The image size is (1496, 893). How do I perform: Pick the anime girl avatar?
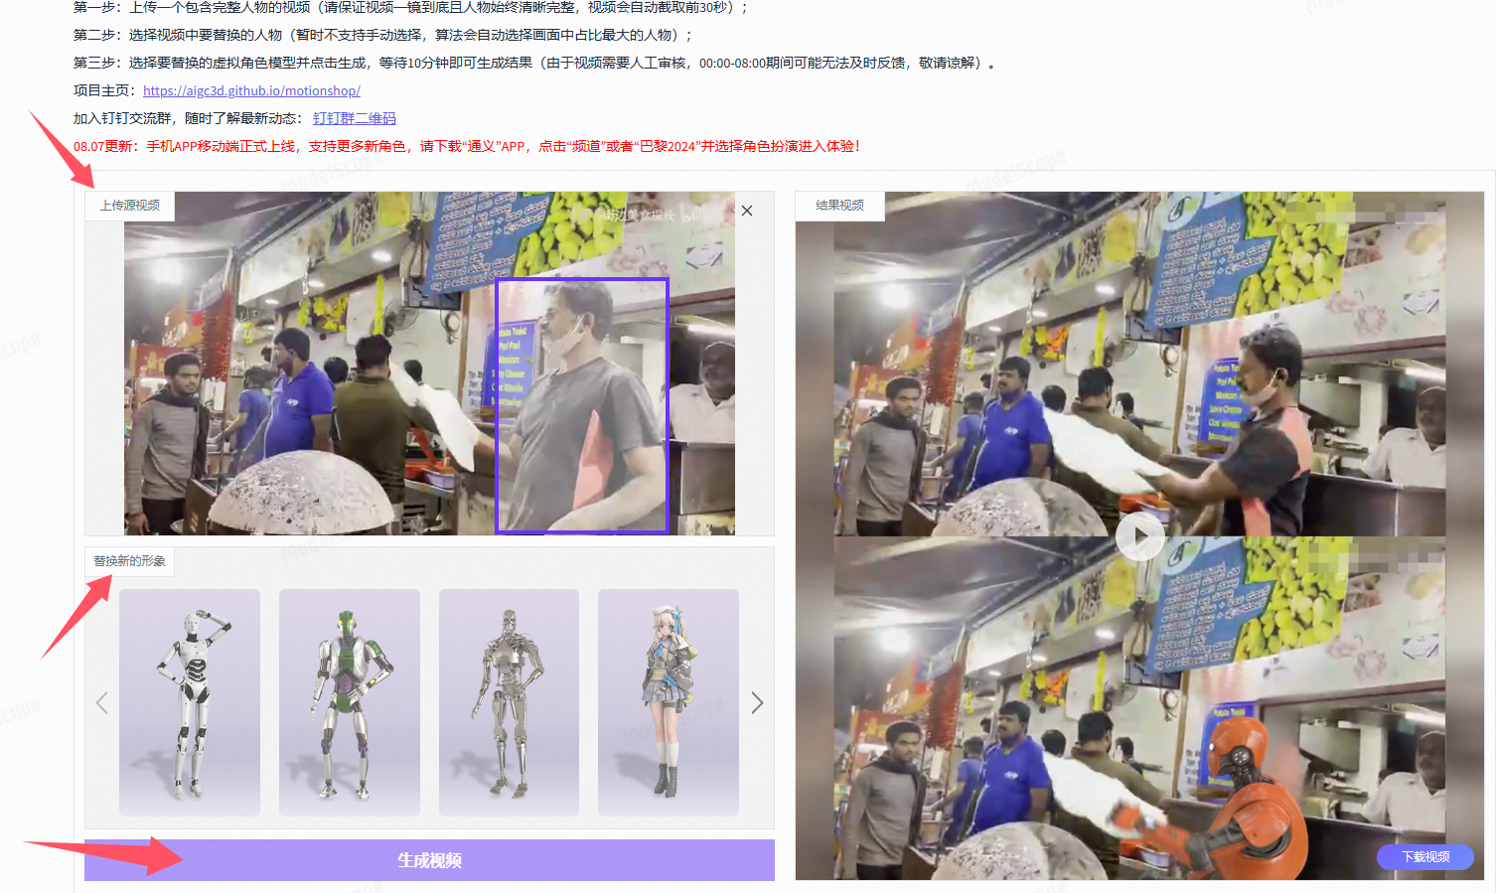coord(669,702)
